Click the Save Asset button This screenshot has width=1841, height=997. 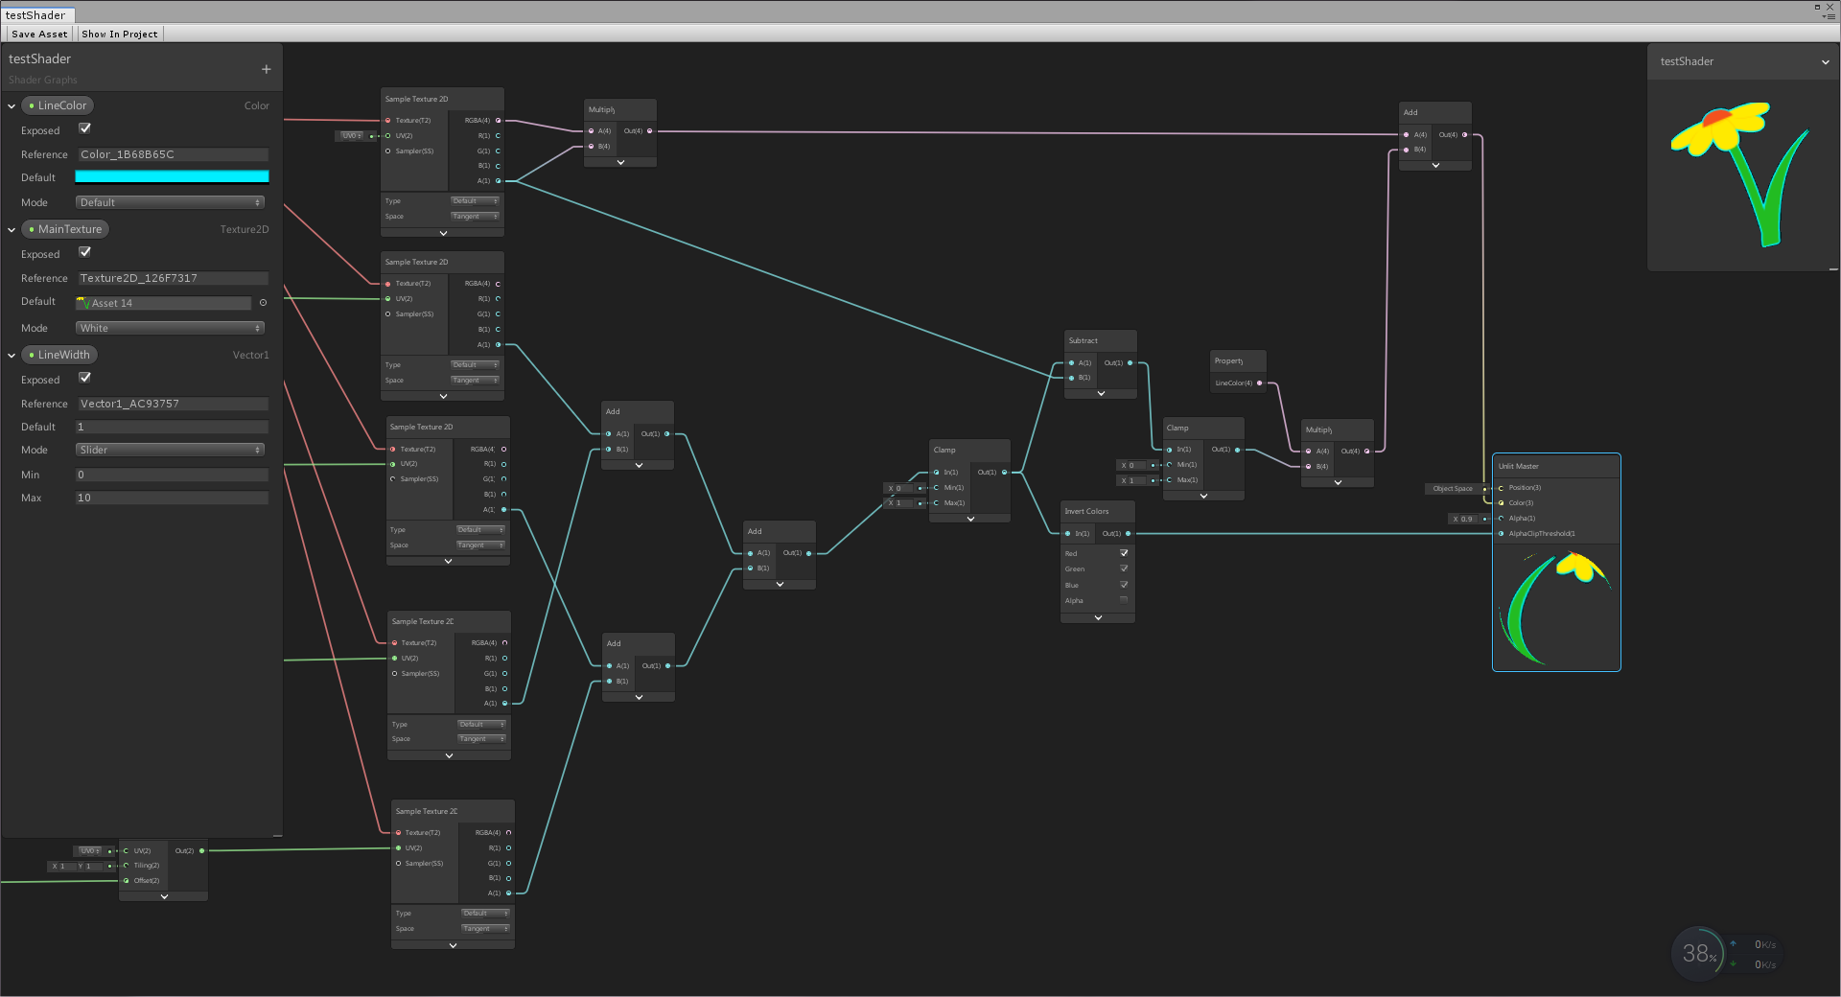[38, 34]
